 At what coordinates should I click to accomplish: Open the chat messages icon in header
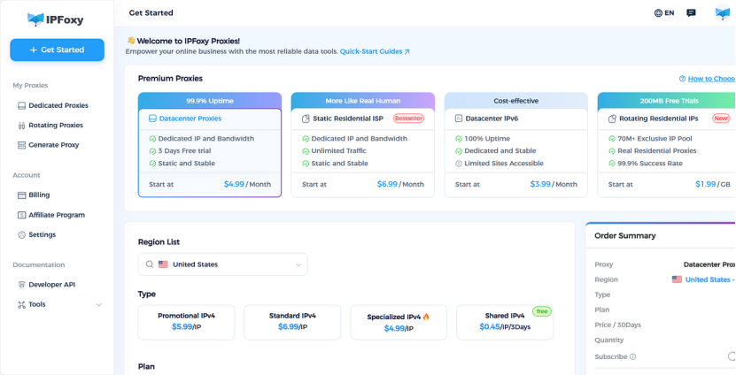(x=691, y=13)
